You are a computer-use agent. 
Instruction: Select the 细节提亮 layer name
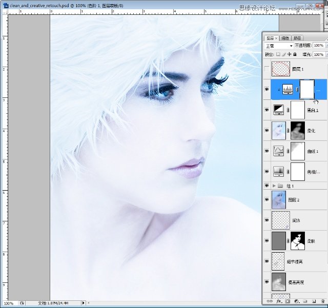pyautogui.click(x=295, y=261)
